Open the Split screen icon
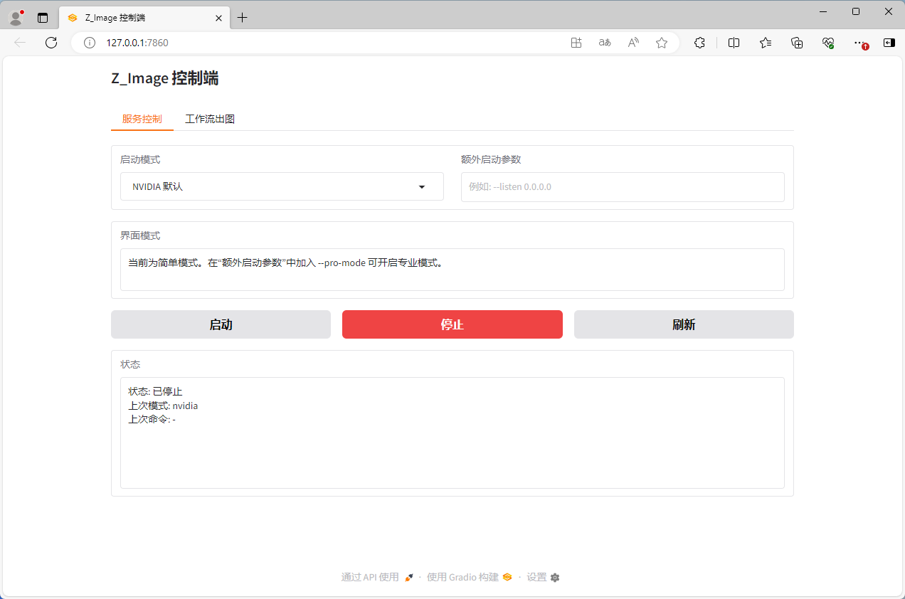This screenshot has width=905, height=599. point(734,43)
